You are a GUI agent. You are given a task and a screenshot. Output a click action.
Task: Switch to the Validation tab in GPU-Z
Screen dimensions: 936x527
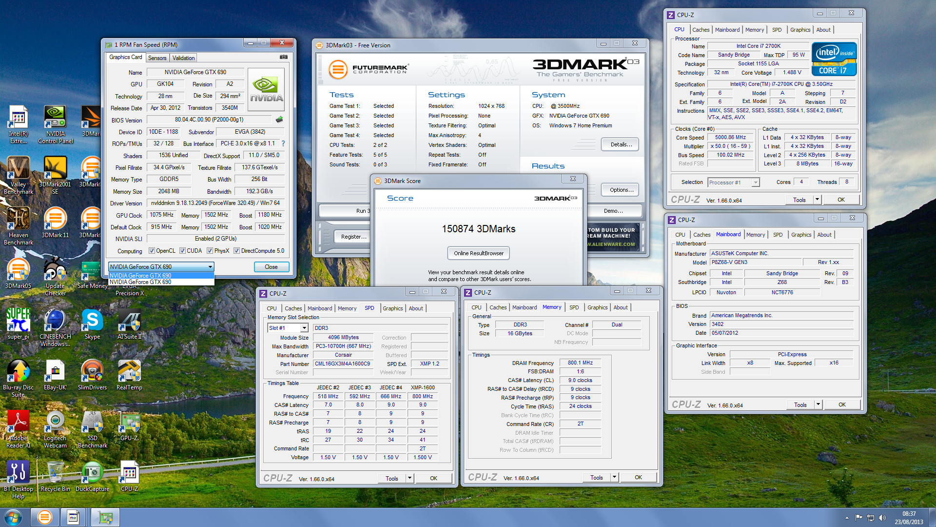[183, 58]
